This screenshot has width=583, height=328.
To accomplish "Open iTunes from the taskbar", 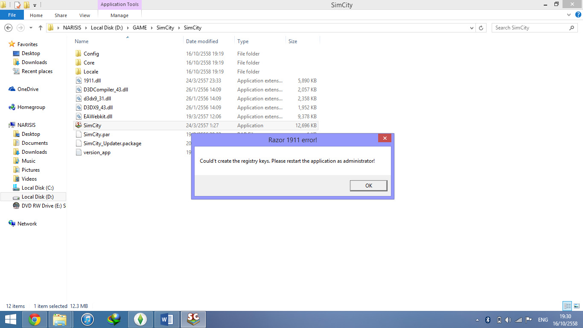I will point(87,319).
